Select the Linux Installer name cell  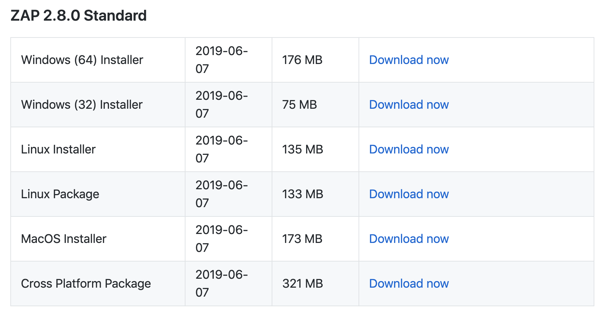coord(98,149)
